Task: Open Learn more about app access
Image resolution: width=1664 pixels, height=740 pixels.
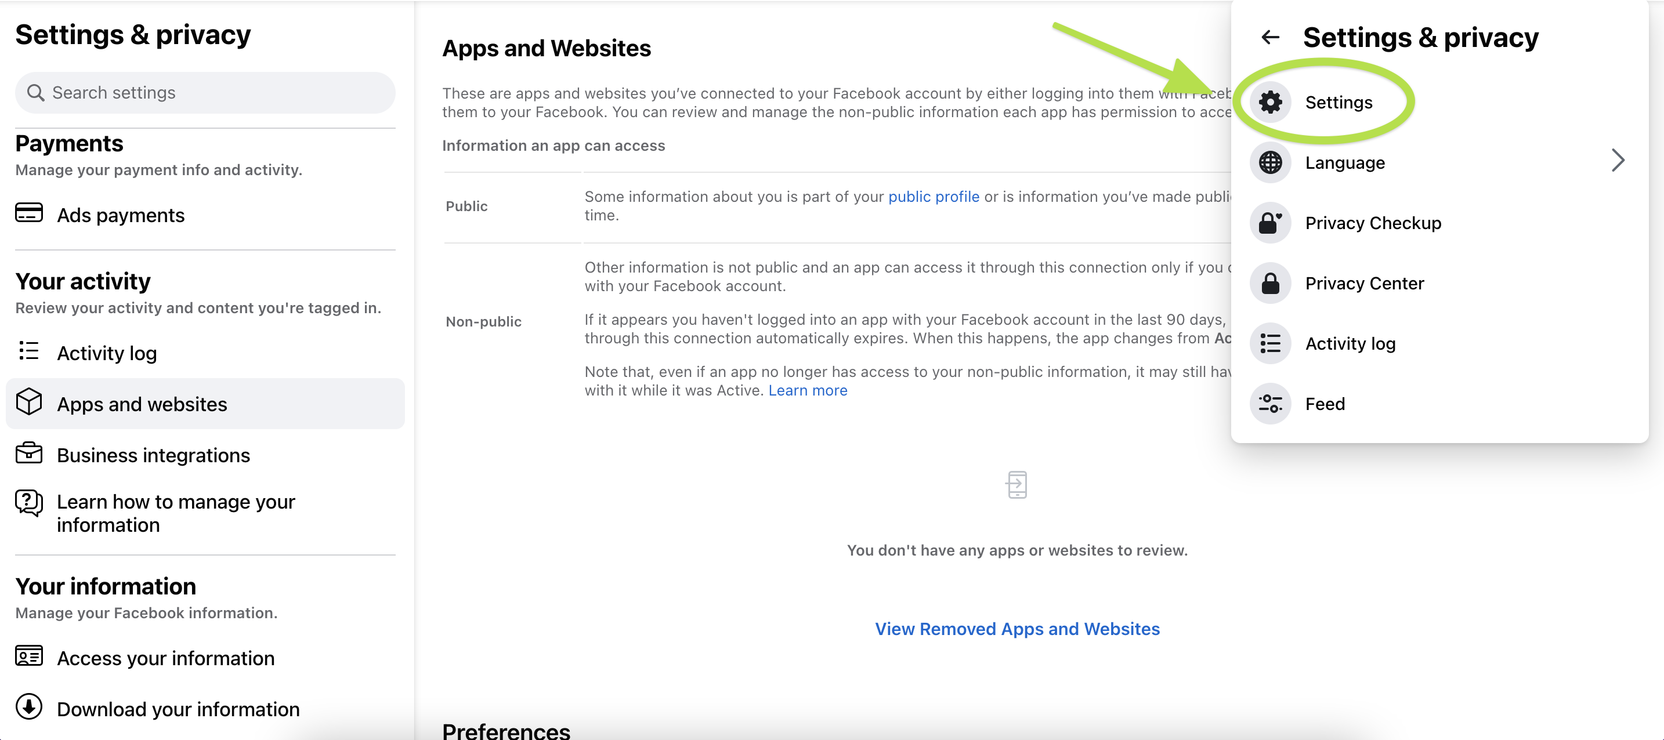Action: click(x=808, y=390)
